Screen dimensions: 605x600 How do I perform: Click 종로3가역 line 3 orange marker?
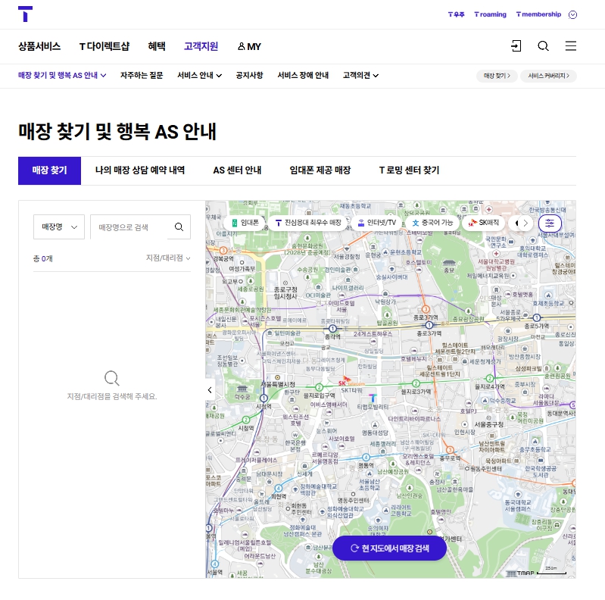pyautogui.click(x=426, y=309)
